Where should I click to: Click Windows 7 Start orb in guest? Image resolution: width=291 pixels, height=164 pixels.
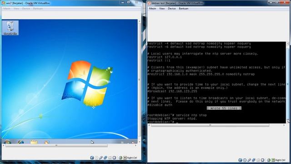[x=7, y=142]
